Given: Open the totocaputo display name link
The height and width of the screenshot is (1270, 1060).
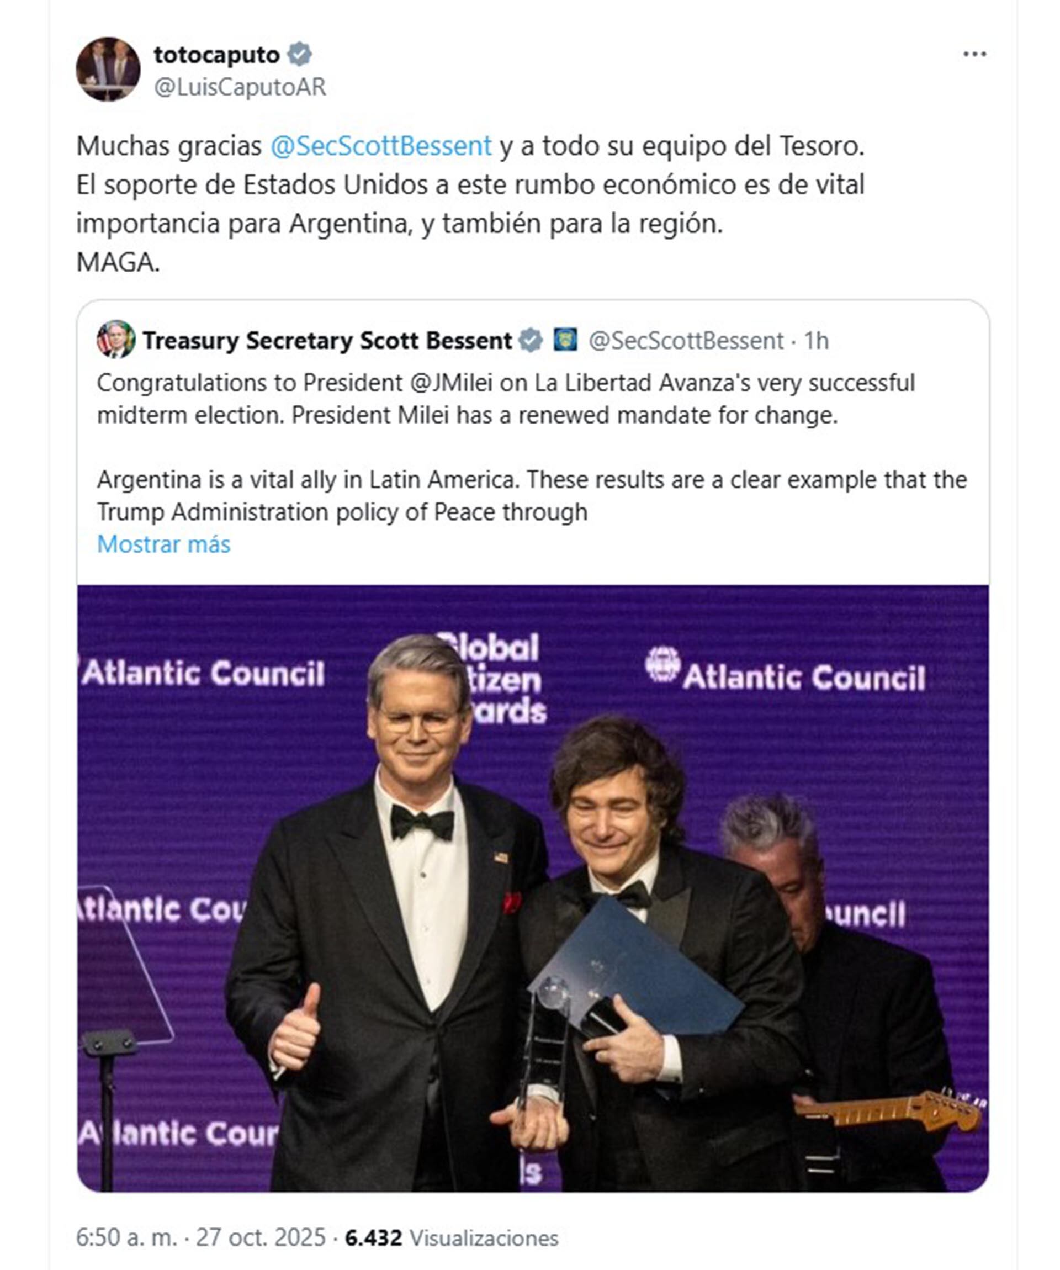Looking at the screenshot, I should click(x=216, y=55).
